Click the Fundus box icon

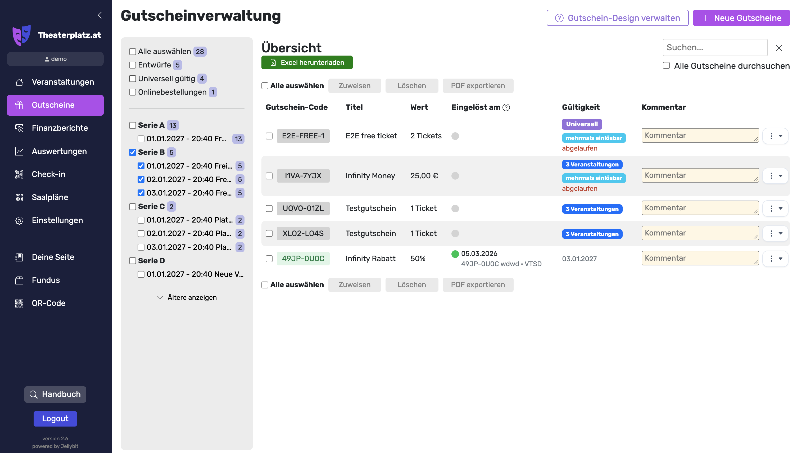(19, 280)
